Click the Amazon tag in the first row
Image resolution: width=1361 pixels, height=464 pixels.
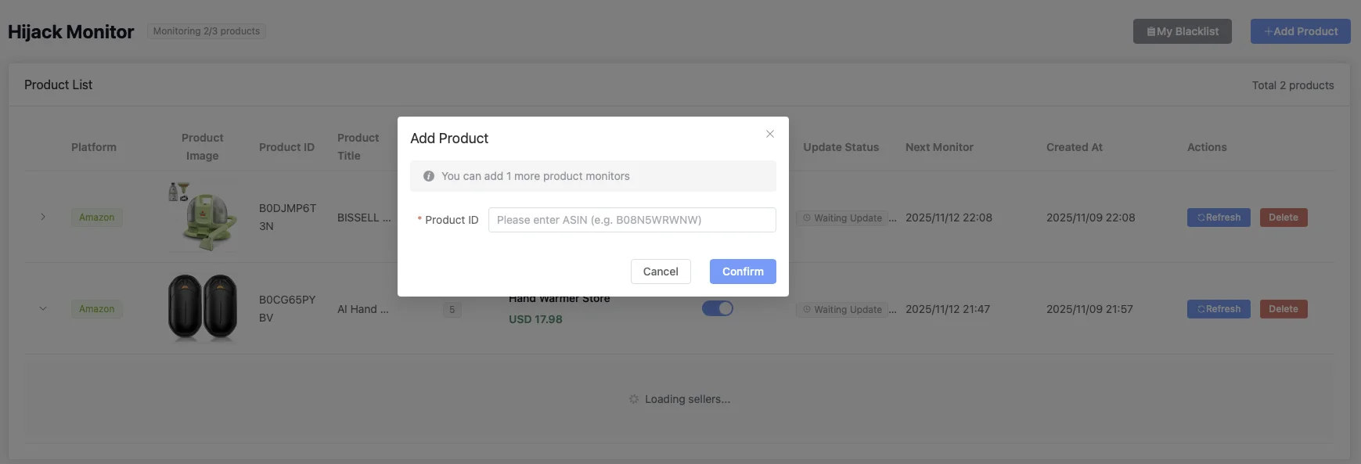coord(96,218)
